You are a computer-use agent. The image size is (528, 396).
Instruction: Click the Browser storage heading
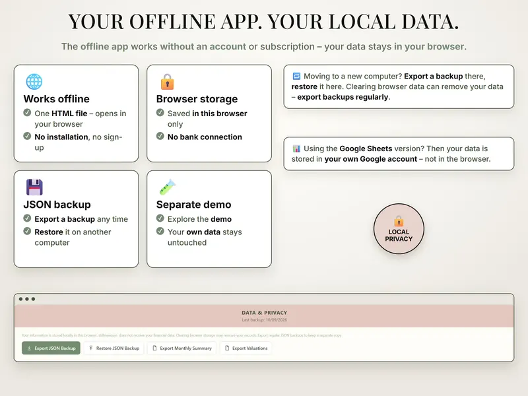point(197,99)
